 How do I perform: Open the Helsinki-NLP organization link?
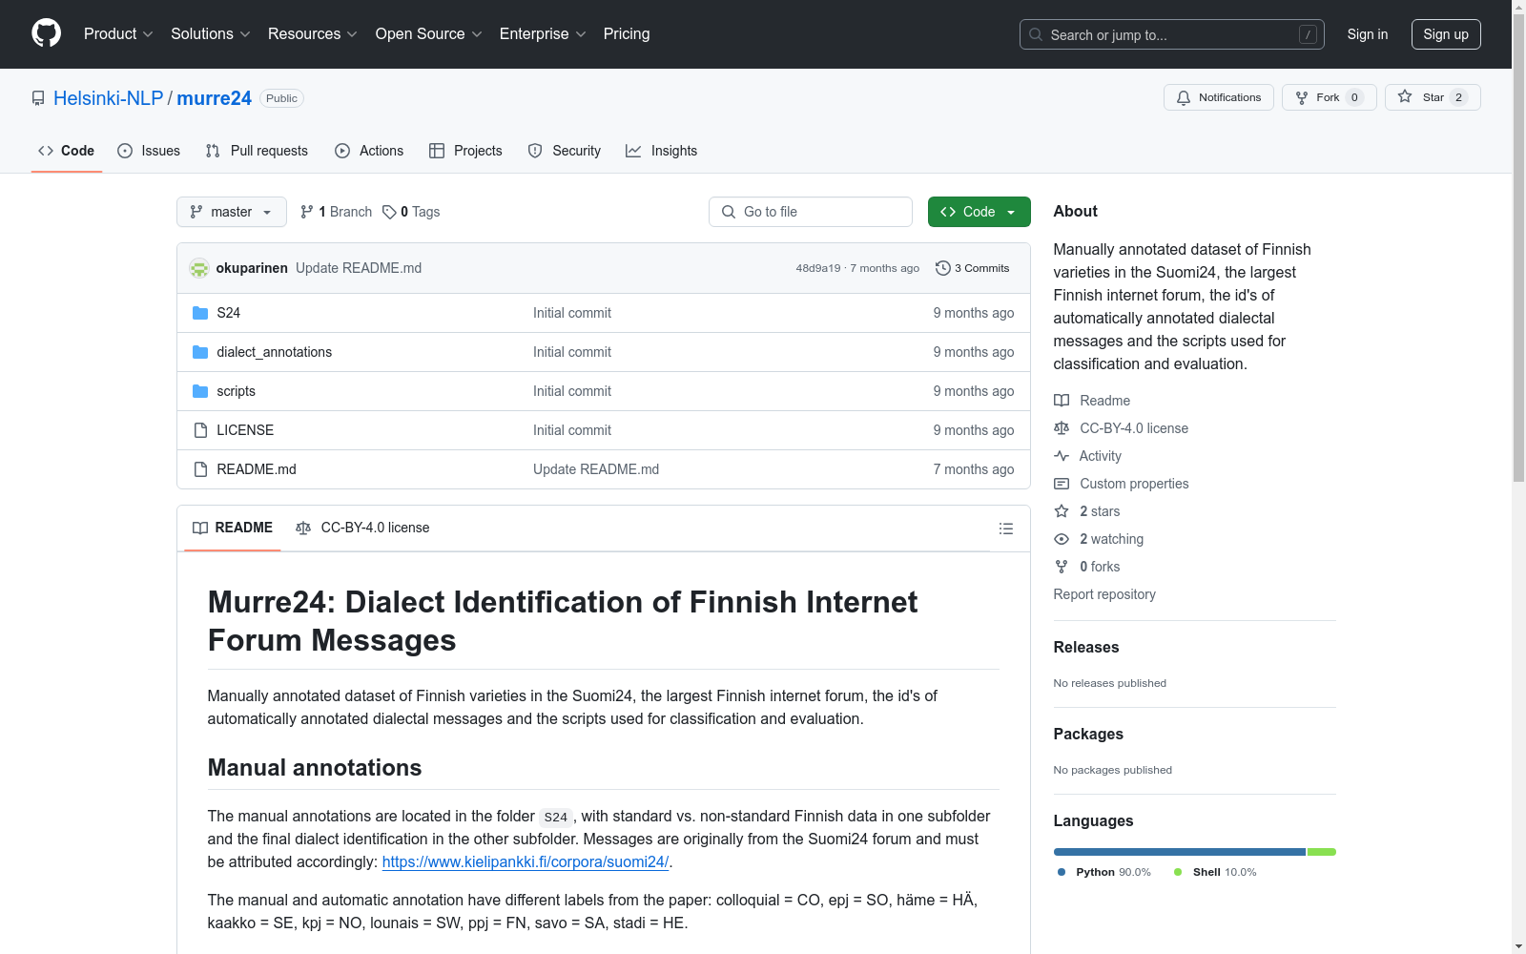click(x=108, y=98)
